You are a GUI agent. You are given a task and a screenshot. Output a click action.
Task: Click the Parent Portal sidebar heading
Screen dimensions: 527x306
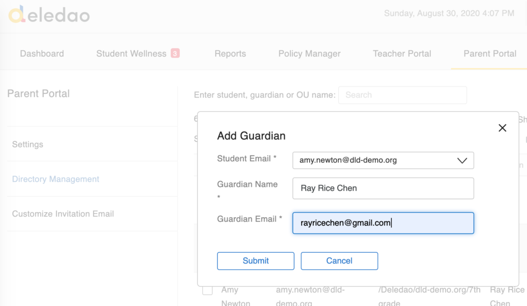[x=38, y=93]
